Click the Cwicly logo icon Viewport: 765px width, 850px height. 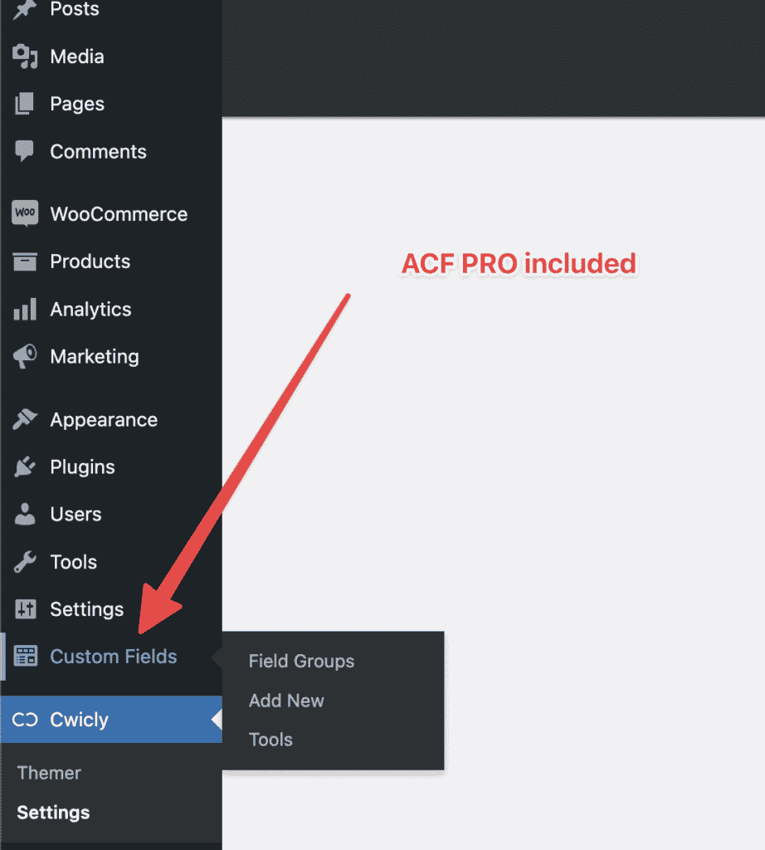[25, 720]
